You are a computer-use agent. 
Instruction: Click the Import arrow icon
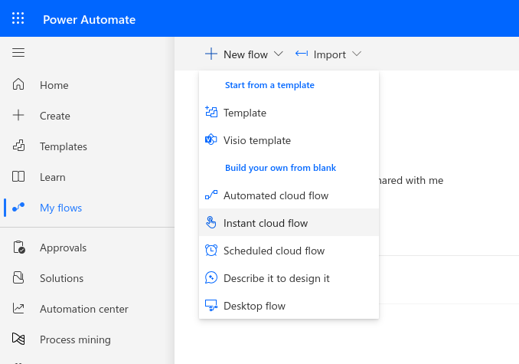click(302, 54)
